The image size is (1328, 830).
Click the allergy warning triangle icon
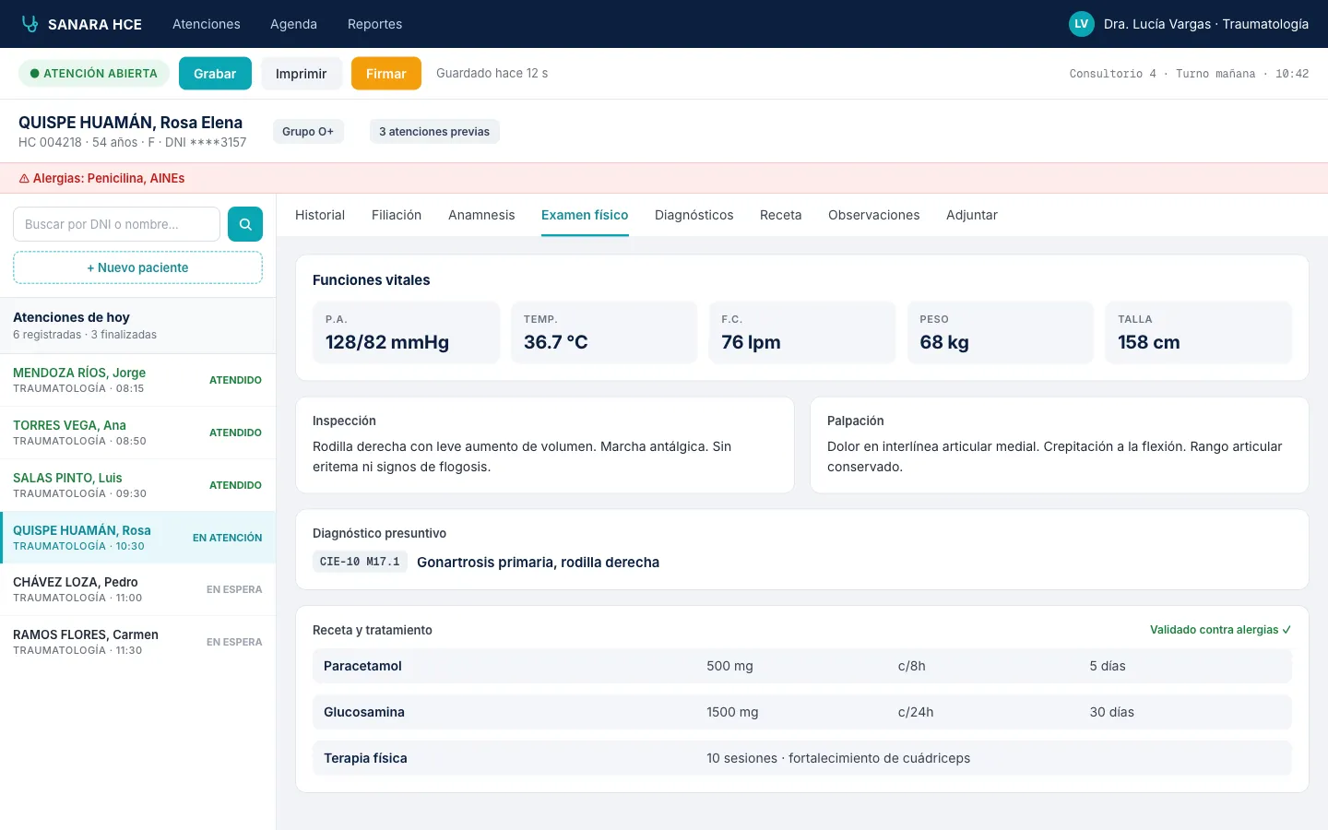(24, 178)
